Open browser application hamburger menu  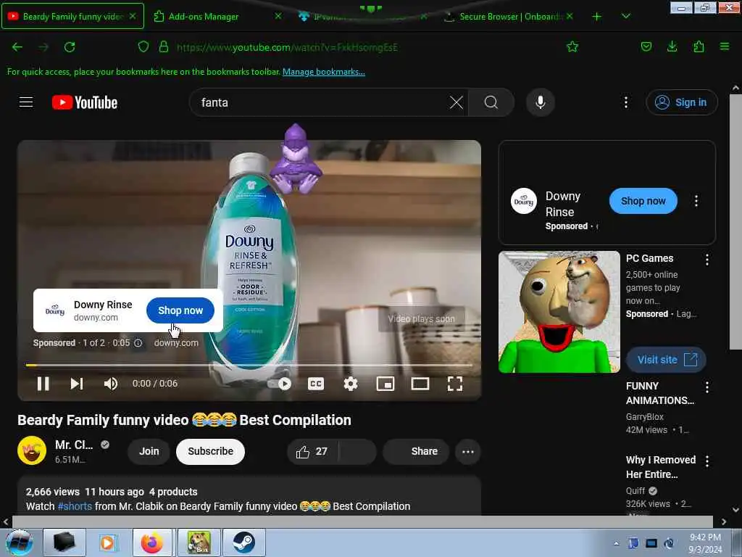pos(725,46)
